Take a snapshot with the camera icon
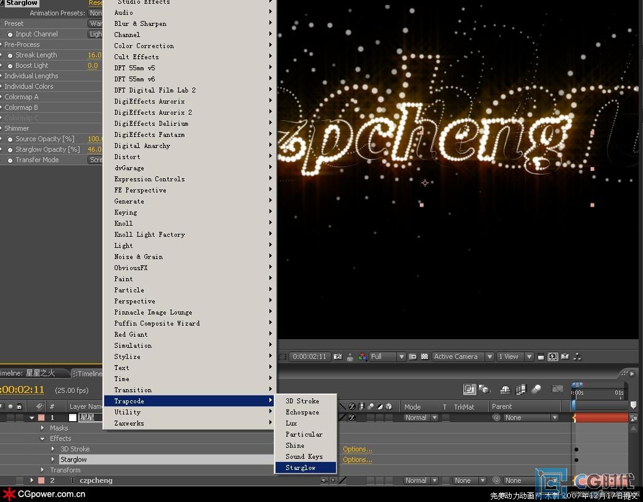Screen dimensions: 643x502 [337, 357]
